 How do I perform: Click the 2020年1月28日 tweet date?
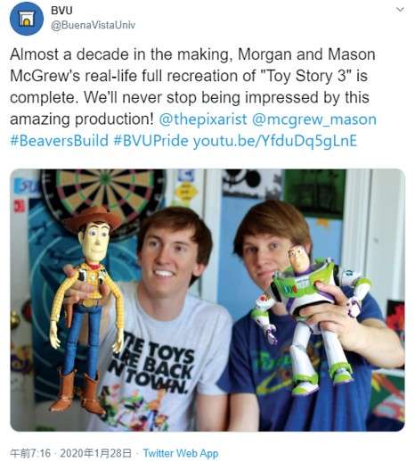pos(95,453)
